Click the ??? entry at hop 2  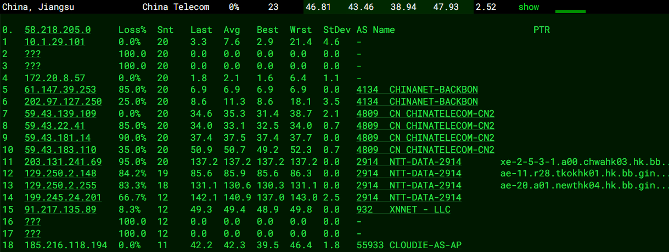pos(33,54)
